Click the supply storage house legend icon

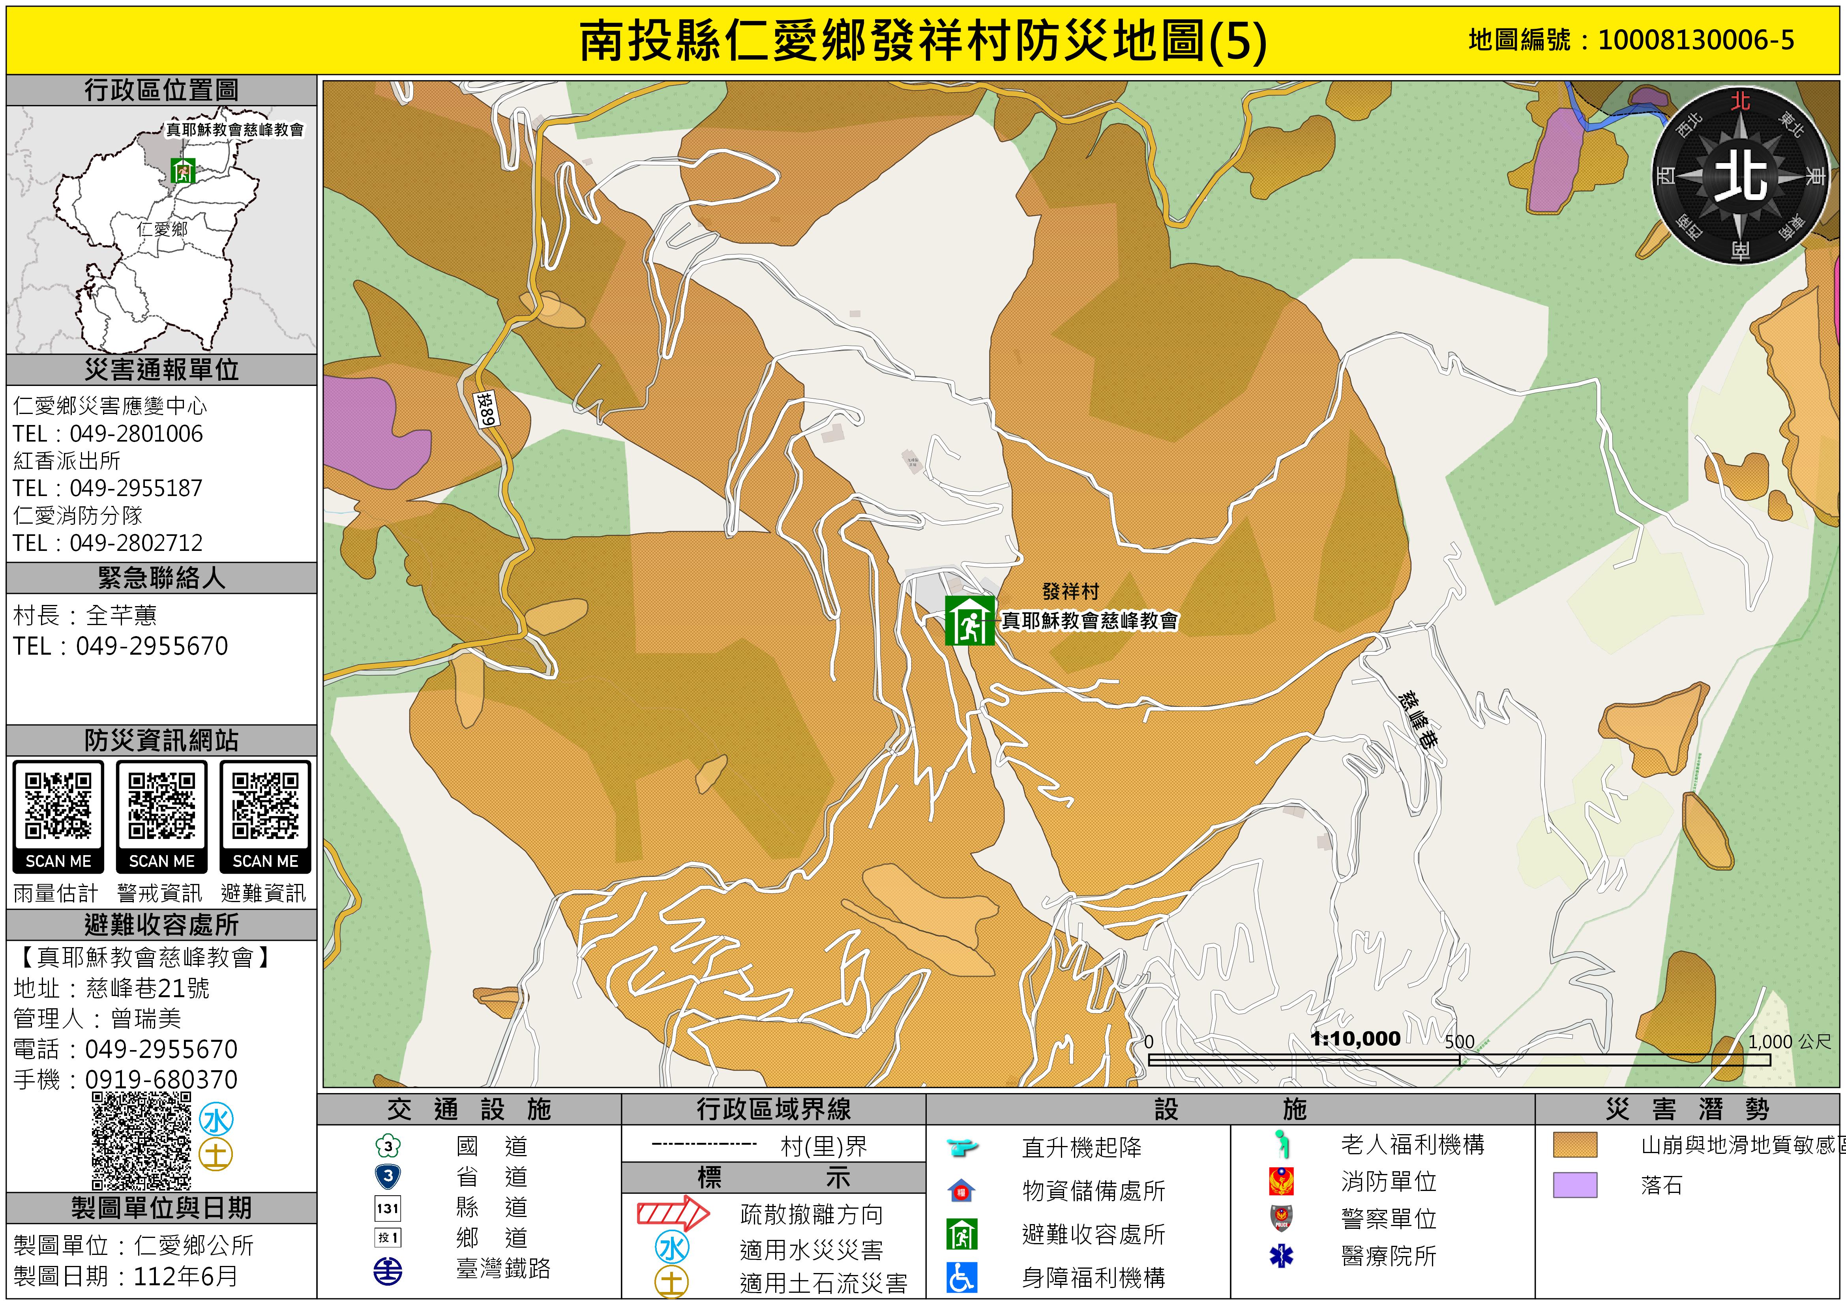point(961,1190)
